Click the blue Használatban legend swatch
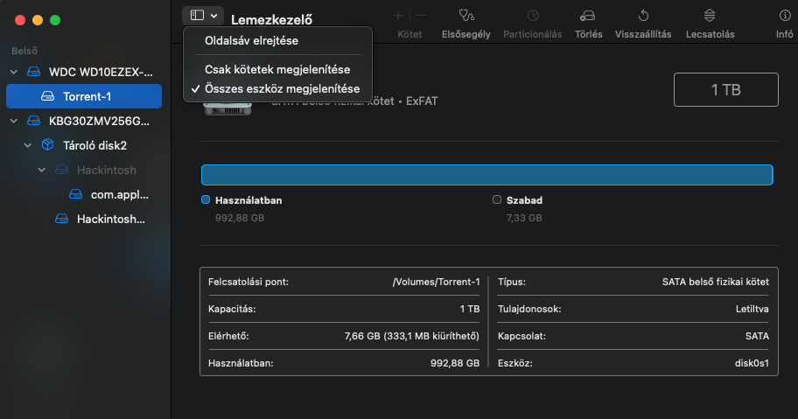The image size is (798, 419). 206,200
